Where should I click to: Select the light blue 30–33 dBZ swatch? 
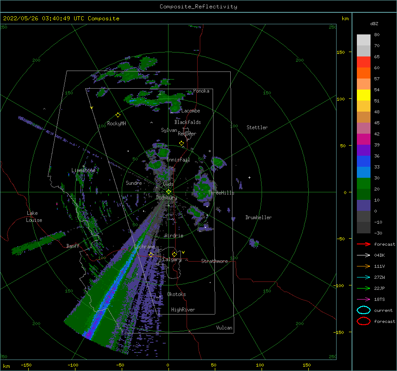tap(363, 172)
